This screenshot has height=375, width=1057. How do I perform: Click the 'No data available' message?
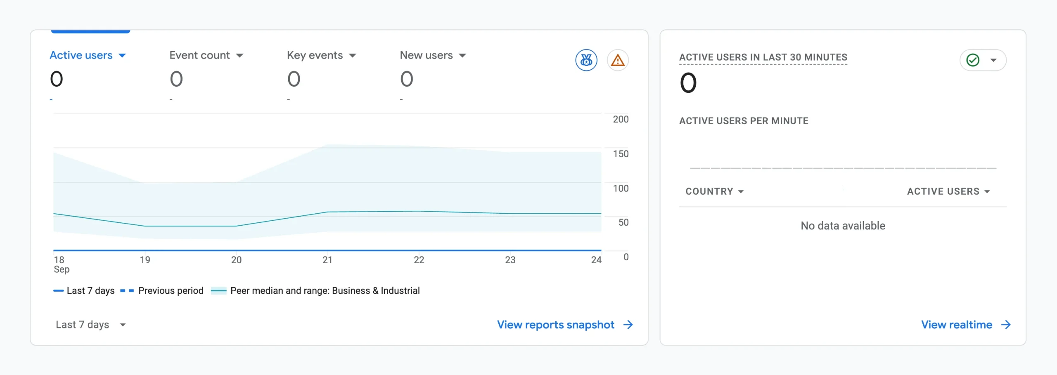843,226
